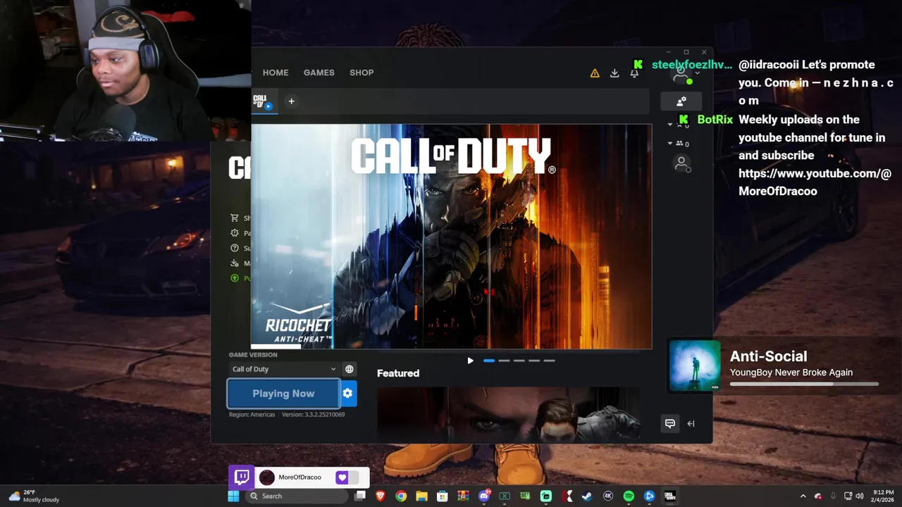Viewport: 902px width, 507px height.
Task: Open the notifications bell icon
Action: pyautogui.click(x=634, y=73)
